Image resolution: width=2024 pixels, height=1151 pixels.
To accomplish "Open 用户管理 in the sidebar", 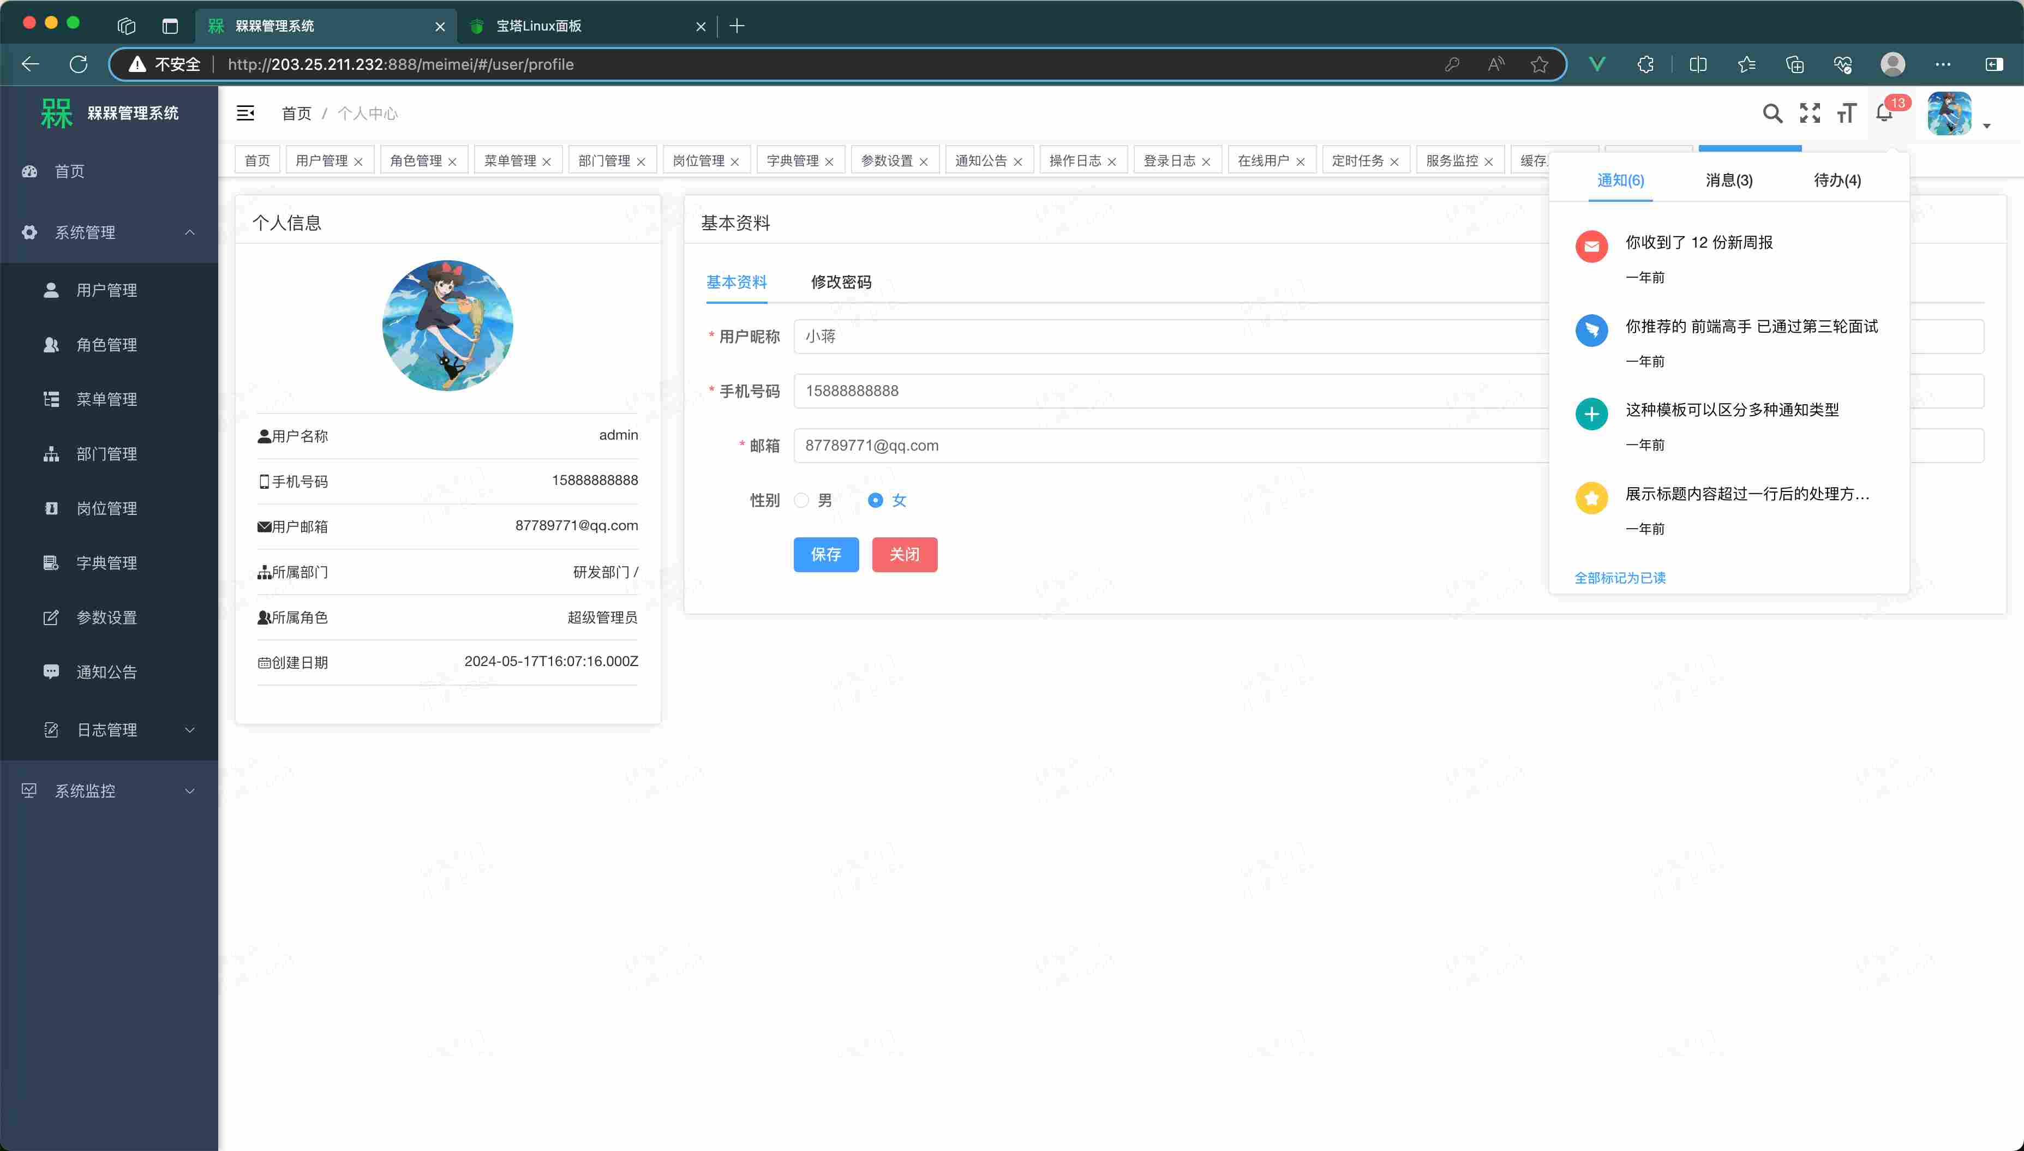I will (x=107, y=290).
